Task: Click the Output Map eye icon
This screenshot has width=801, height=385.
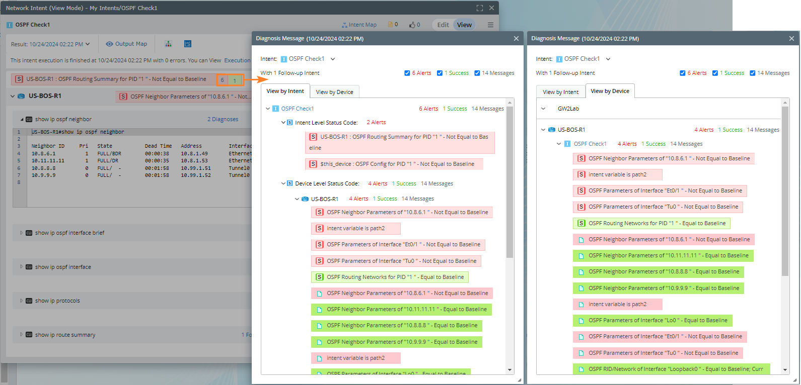Action: point(109,44)
